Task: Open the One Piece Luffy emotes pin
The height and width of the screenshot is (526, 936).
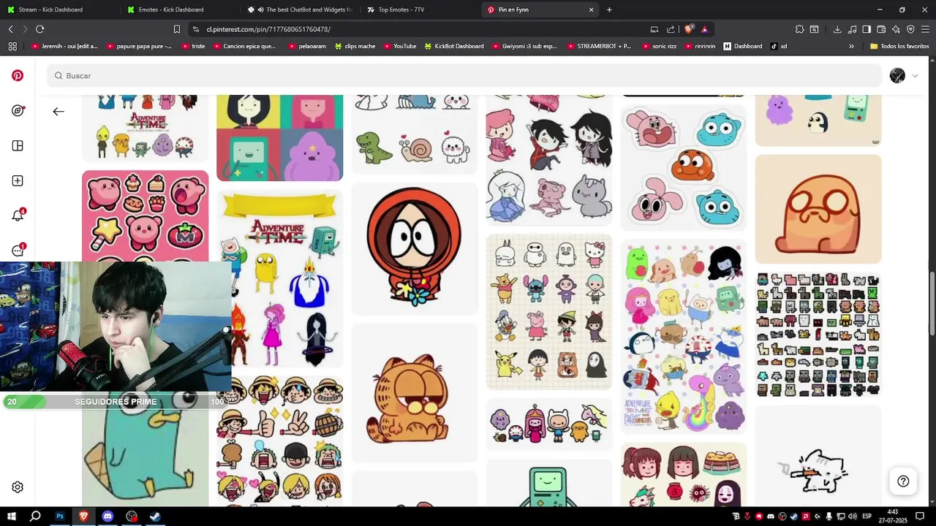Action: (280, 442)
